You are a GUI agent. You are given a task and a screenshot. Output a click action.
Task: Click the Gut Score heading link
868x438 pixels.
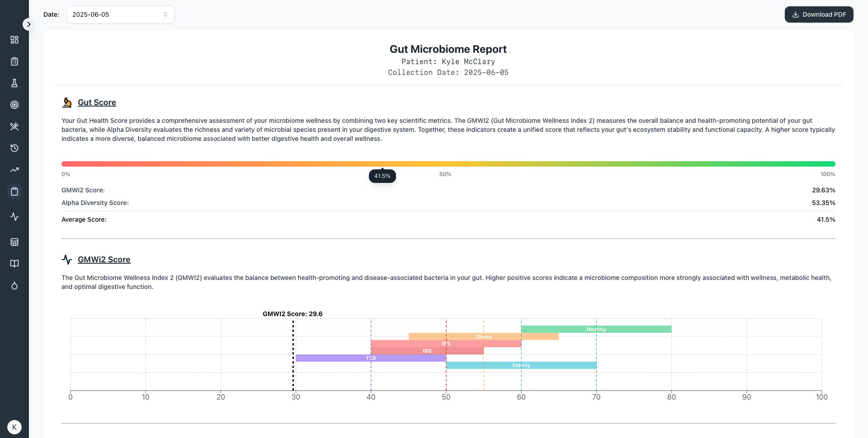97,103
